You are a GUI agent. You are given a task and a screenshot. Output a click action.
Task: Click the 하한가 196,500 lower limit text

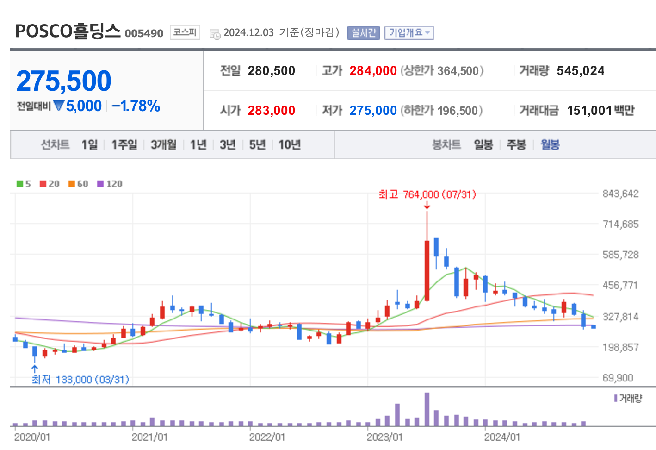(441, 111)
